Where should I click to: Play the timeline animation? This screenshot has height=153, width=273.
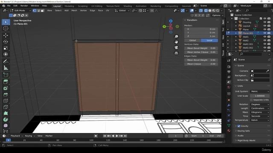(117, 136)
